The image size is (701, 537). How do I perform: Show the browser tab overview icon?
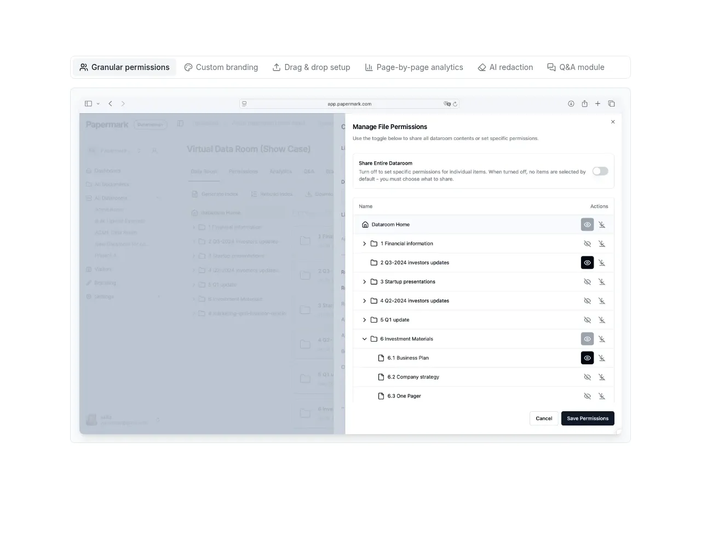pyautogui.click(x=611, y=104)
